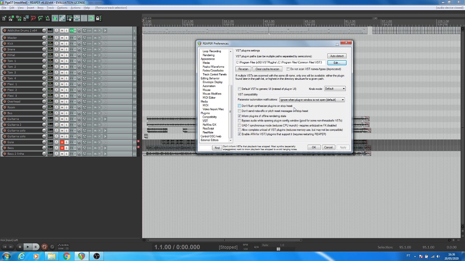Viewport: 465px width, 261px height.
Task: Click the green Redo toolbar icon
Action: click(x=40, y=18)
